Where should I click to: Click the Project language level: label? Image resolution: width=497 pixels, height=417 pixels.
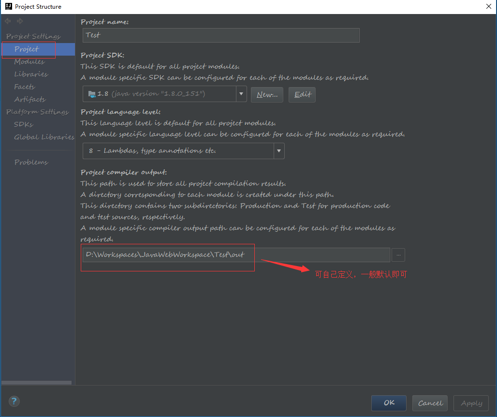tap(120, 112)
